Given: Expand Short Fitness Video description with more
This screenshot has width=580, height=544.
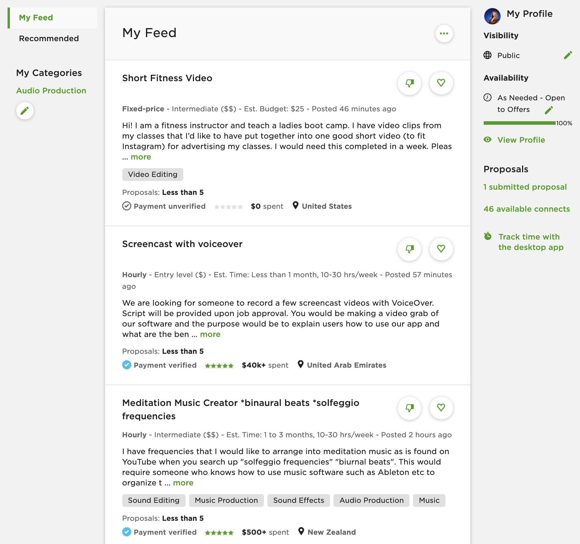Looking at the screenshot, I should click(141, 157).
